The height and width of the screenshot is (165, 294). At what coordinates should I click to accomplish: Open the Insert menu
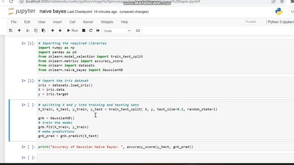pos(57,22)
